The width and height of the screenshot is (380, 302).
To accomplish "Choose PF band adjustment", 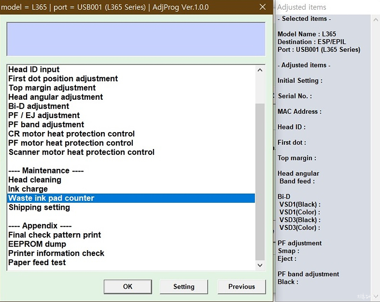I will click(46, 125).
